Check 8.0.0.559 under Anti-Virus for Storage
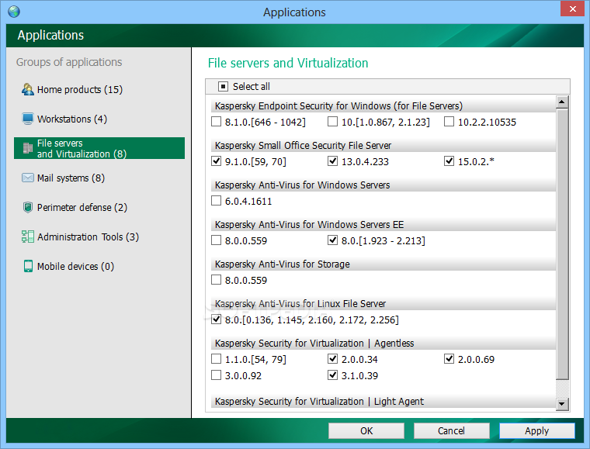Viewport: 590px width, 449px height. click(216, 280)
